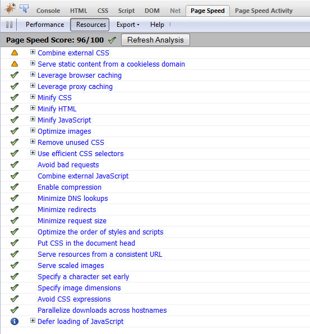Expand the Combine external CSS rule
This screenshot has height=334, width=310.
tap(33, 52)
